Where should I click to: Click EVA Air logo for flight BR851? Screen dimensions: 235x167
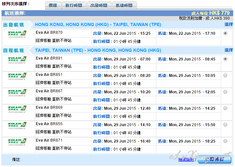[x=17, y=76]
